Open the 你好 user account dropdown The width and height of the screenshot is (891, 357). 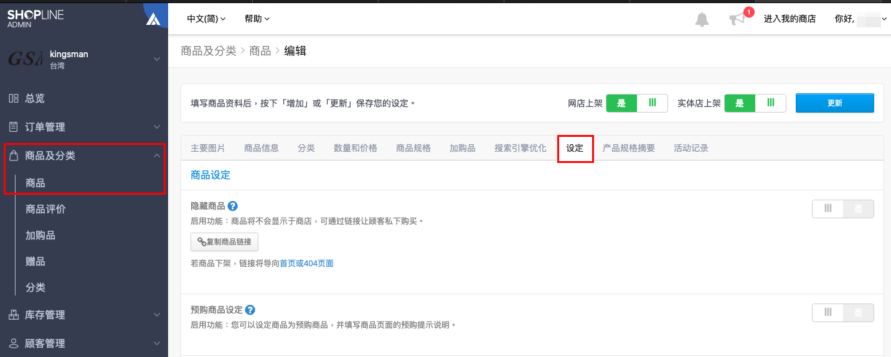point(861,19)
